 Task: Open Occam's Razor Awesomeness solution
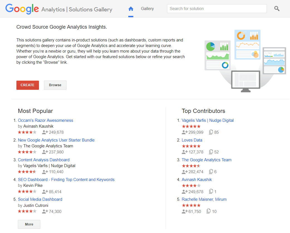45,120
